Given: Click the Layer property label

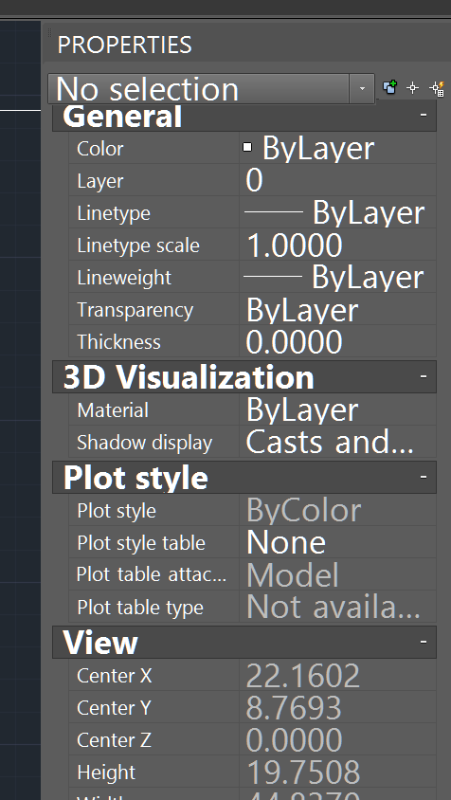Looking at the screenshot, I should 100,181.
